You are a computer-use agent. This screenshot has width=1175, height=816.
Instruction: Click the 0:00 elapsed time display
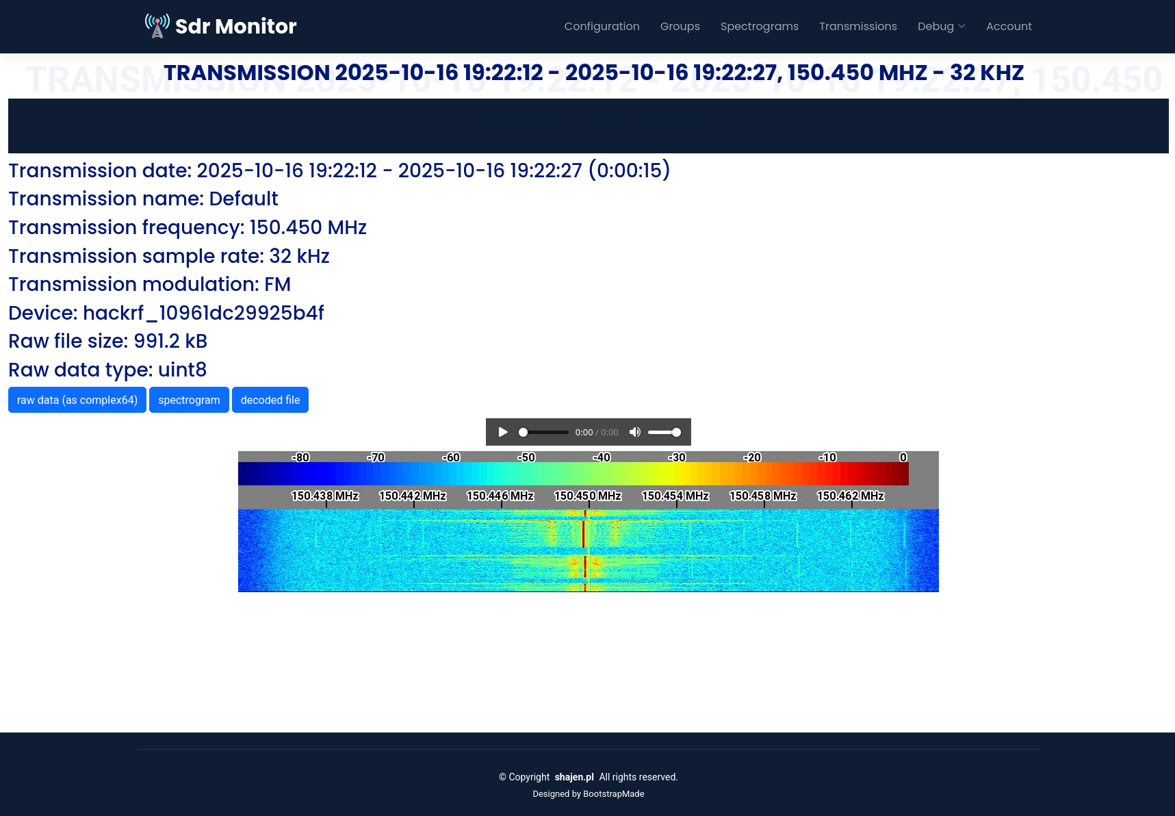584,432
